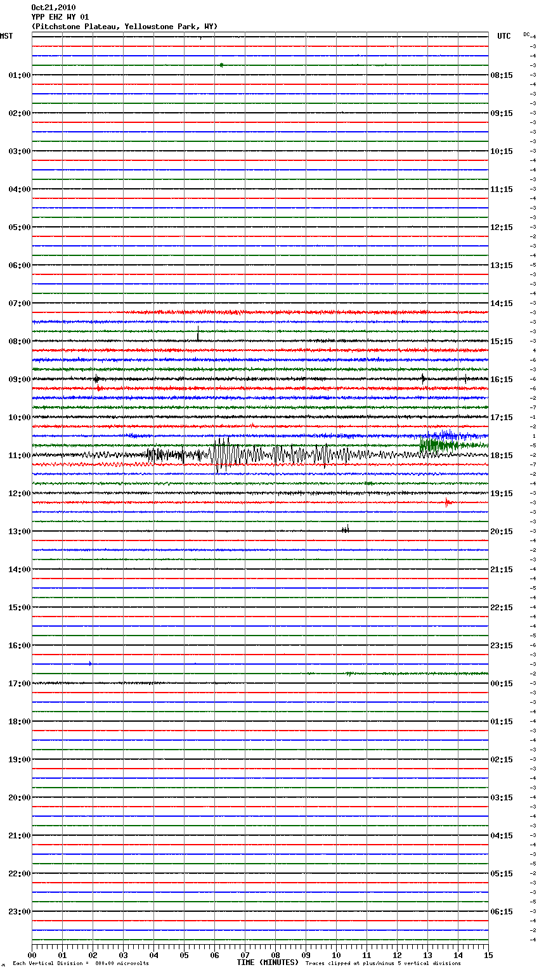Select the 10:00 MST row label
539x972 pixels.
click(x=20, y=418)
